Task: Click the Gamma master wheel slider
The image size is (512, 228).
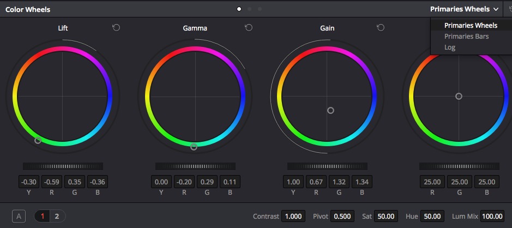Action: click(x=195, y=166)
